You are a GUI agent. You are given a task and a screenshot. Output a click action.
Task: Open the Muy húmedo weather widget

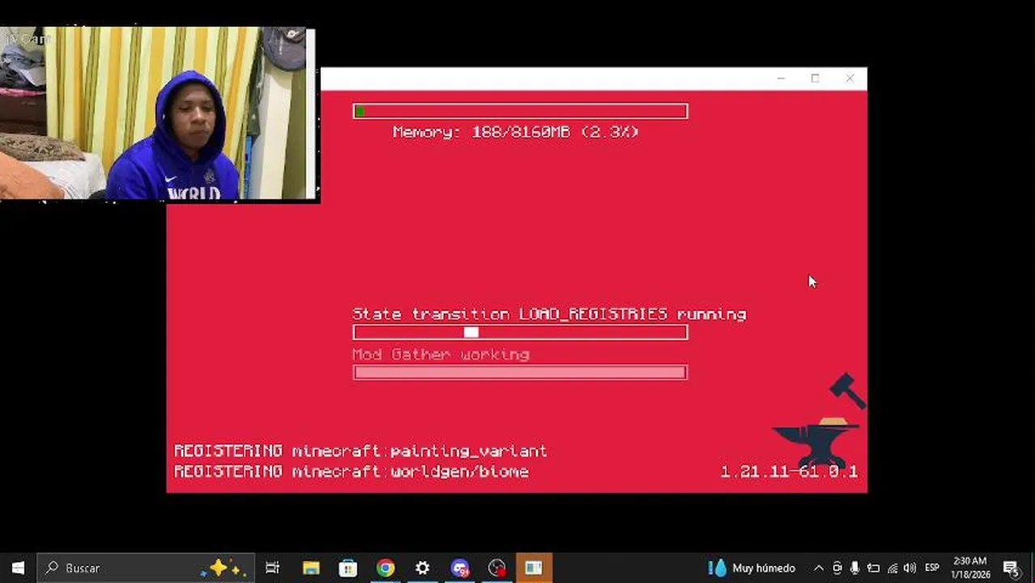pyautogui.click(x=752, y=568)
